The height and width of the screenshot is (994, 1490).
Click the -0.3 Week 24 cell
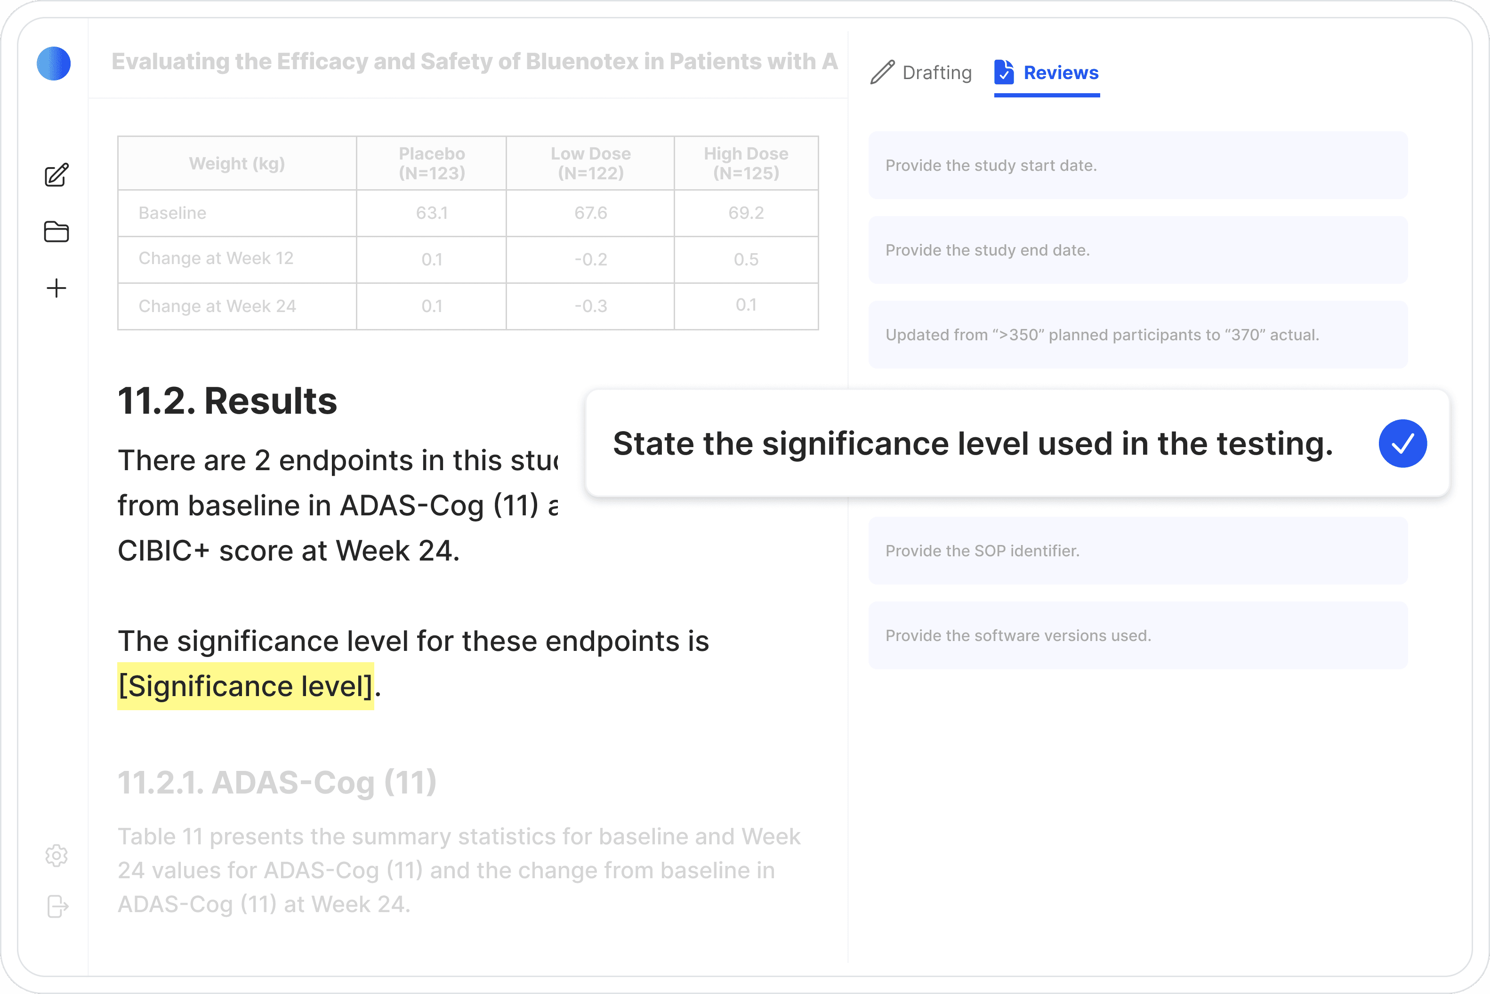coord(590,306)
